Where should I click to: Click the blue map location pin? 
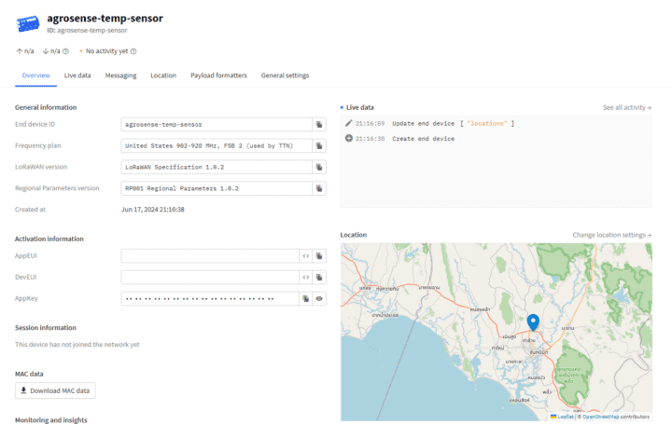point(533,322)
